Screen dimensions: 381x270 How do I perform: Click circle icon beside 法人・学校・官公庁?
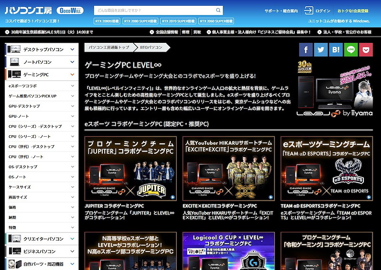[x=320, y=32]
